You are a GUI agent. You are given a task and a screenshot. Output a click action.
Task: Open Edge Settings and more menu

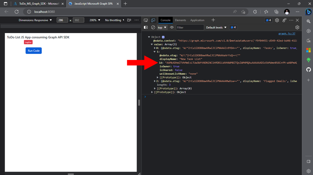click(x=297, y=12)
